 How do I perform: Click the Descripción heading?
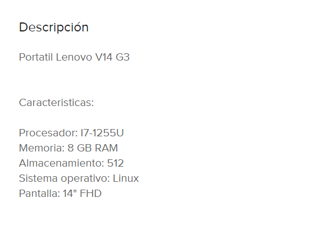click(54, 27)
